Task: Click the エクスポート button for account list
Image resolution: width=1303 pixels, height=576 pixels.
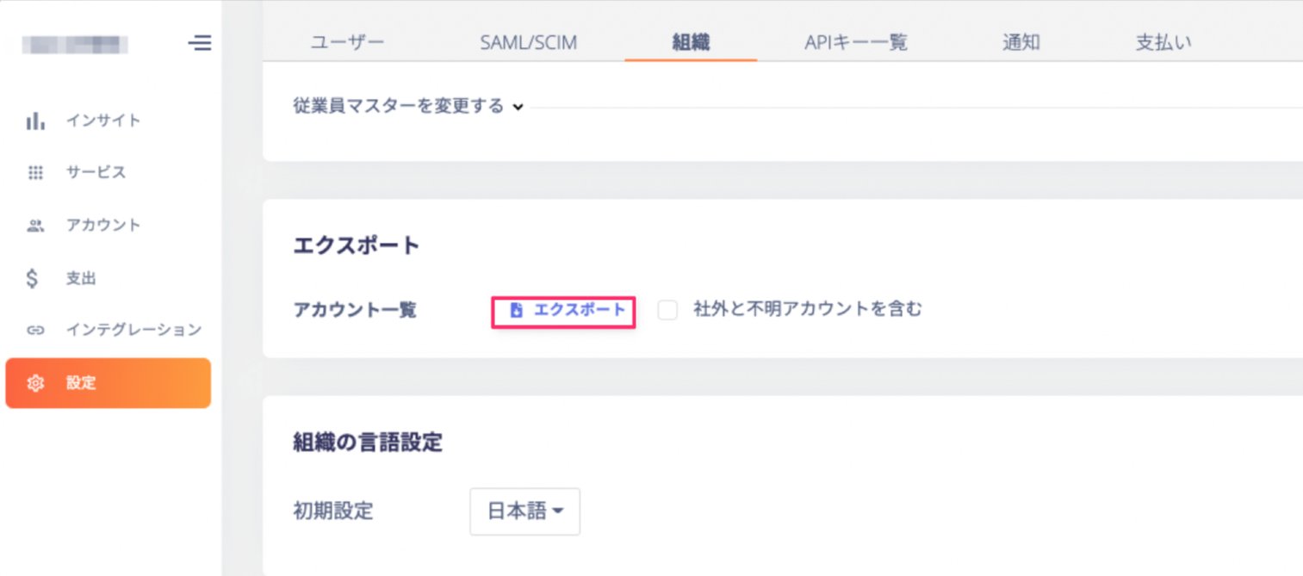Action: click(563, 311)
